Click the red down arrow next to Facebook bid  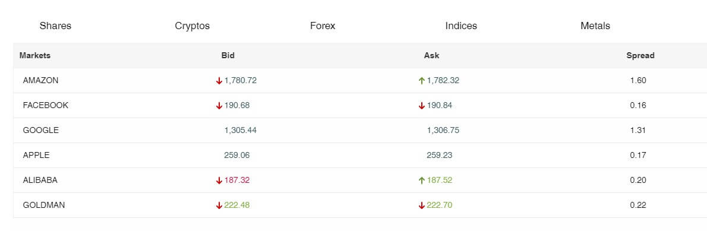[219, 105]
